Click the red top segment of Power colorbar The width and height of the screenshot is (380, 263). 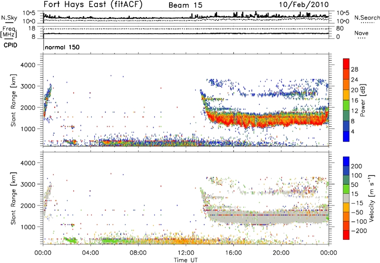coord(346,64)
